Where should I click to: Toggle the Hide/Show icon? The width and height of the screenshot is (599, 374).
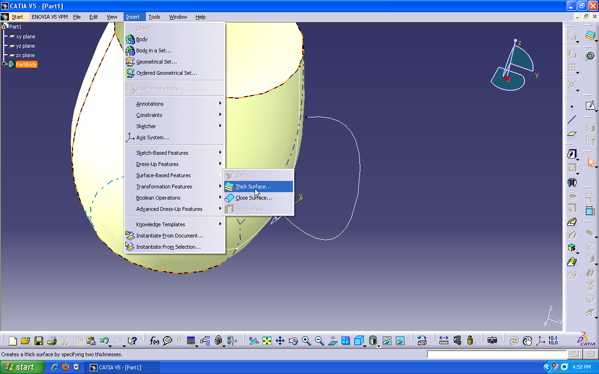tap(387, 341)
